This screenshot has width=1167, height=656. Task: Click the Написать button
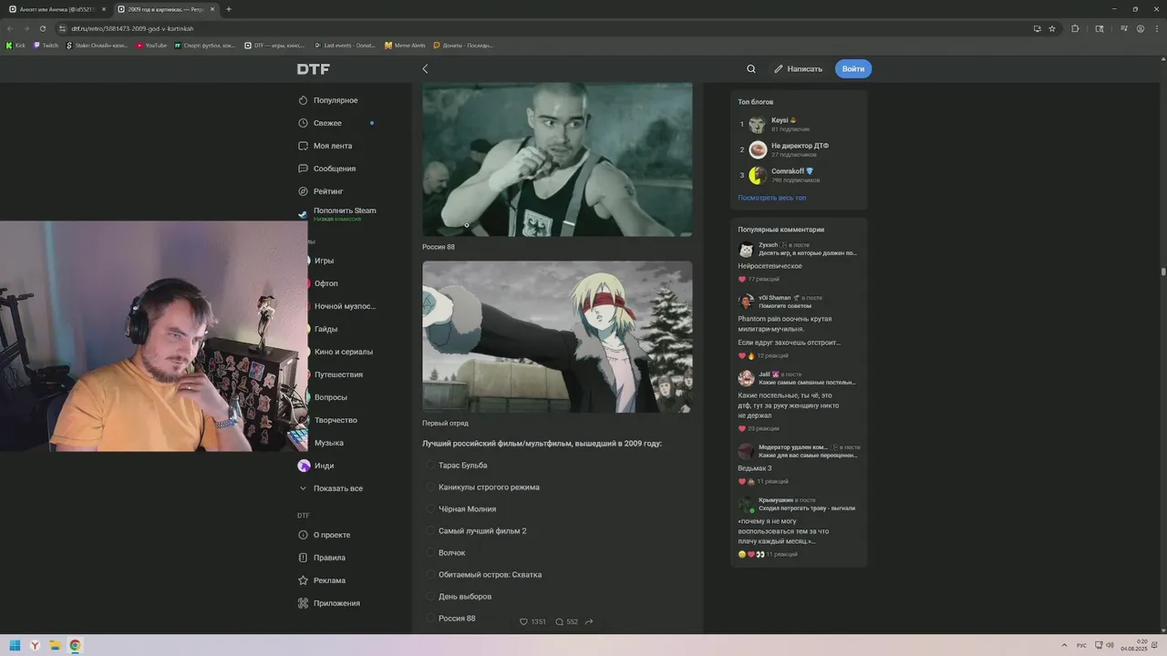[798, 68]
